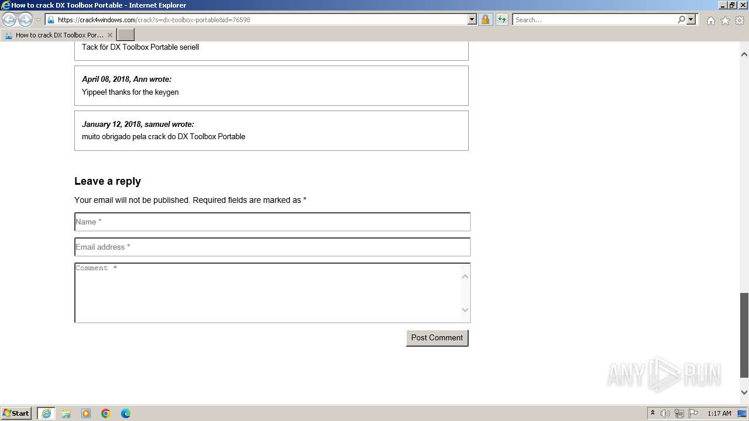The height and width of the screenshot is (421, 749).
Task: Open File Explorer taskbar icon
Action: [x=66, y=413]
